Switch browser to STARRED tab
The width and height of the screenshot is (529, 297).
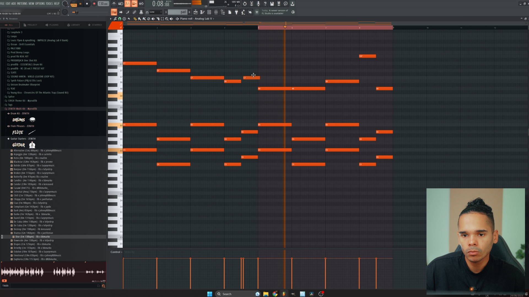pos(95,25)
